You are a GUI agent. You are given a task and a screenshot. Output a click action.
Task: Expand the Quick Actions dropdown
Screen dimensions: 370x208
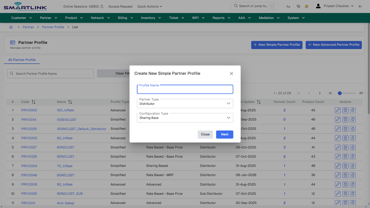click(x=150, y=6)
